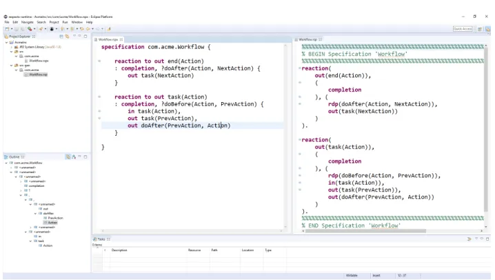This screenshot has height=280, width=495.
Task: Select the Tasks tab
Action: 101,239
